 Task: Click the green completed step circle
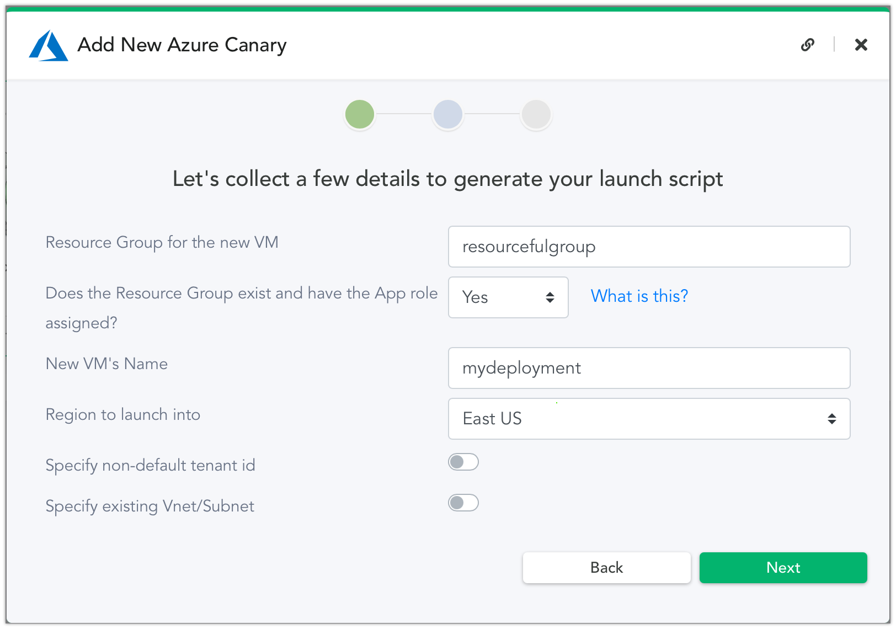[x=359, y=114]
